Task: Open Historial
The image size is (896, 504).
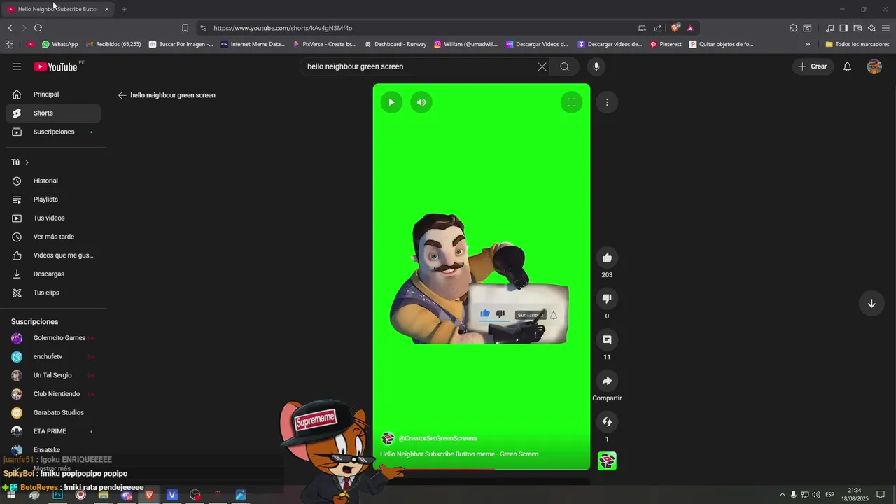Action: click(x=53, y=181)
